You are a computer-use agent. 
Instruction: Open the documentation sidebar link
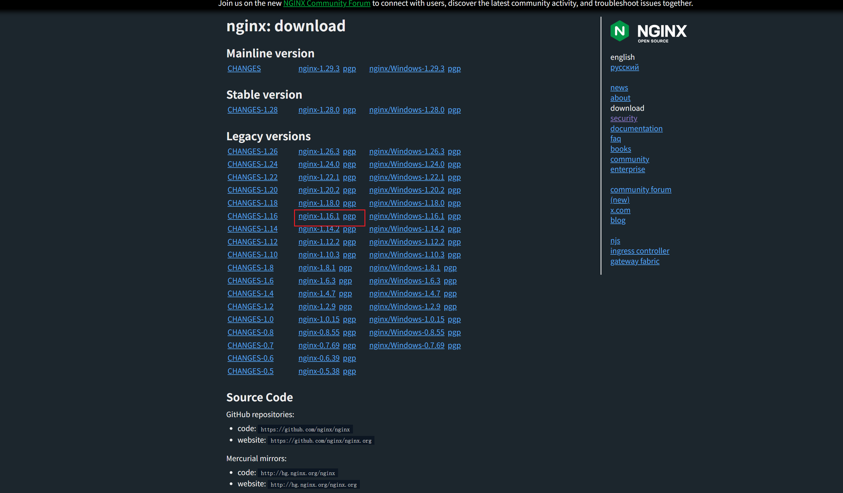pos(636,128)
